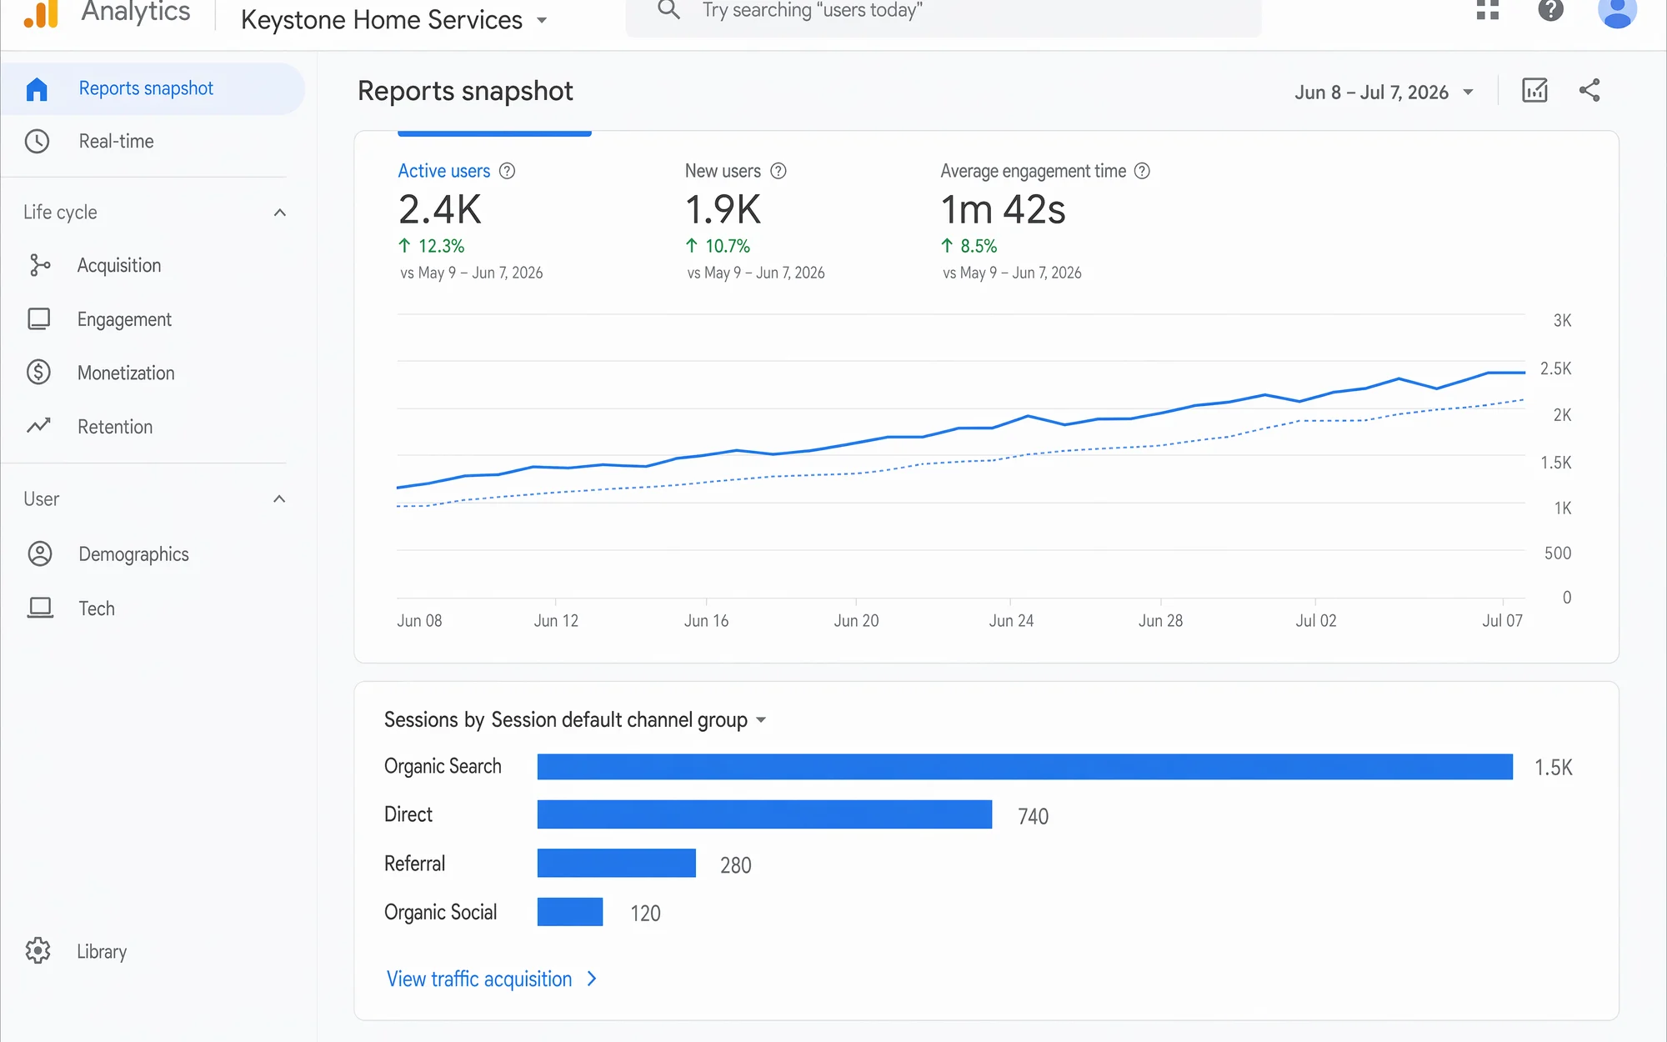Open Reports snapshot in sidebar
The height and width of the screenshot is (1042, 1667).
pyautogui.click(x=153, y=88)
